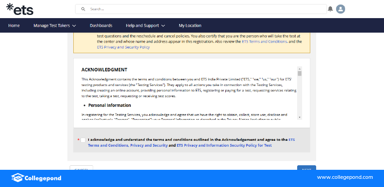Focus the Search text field
384x187 pixels.
coord(204,9)
